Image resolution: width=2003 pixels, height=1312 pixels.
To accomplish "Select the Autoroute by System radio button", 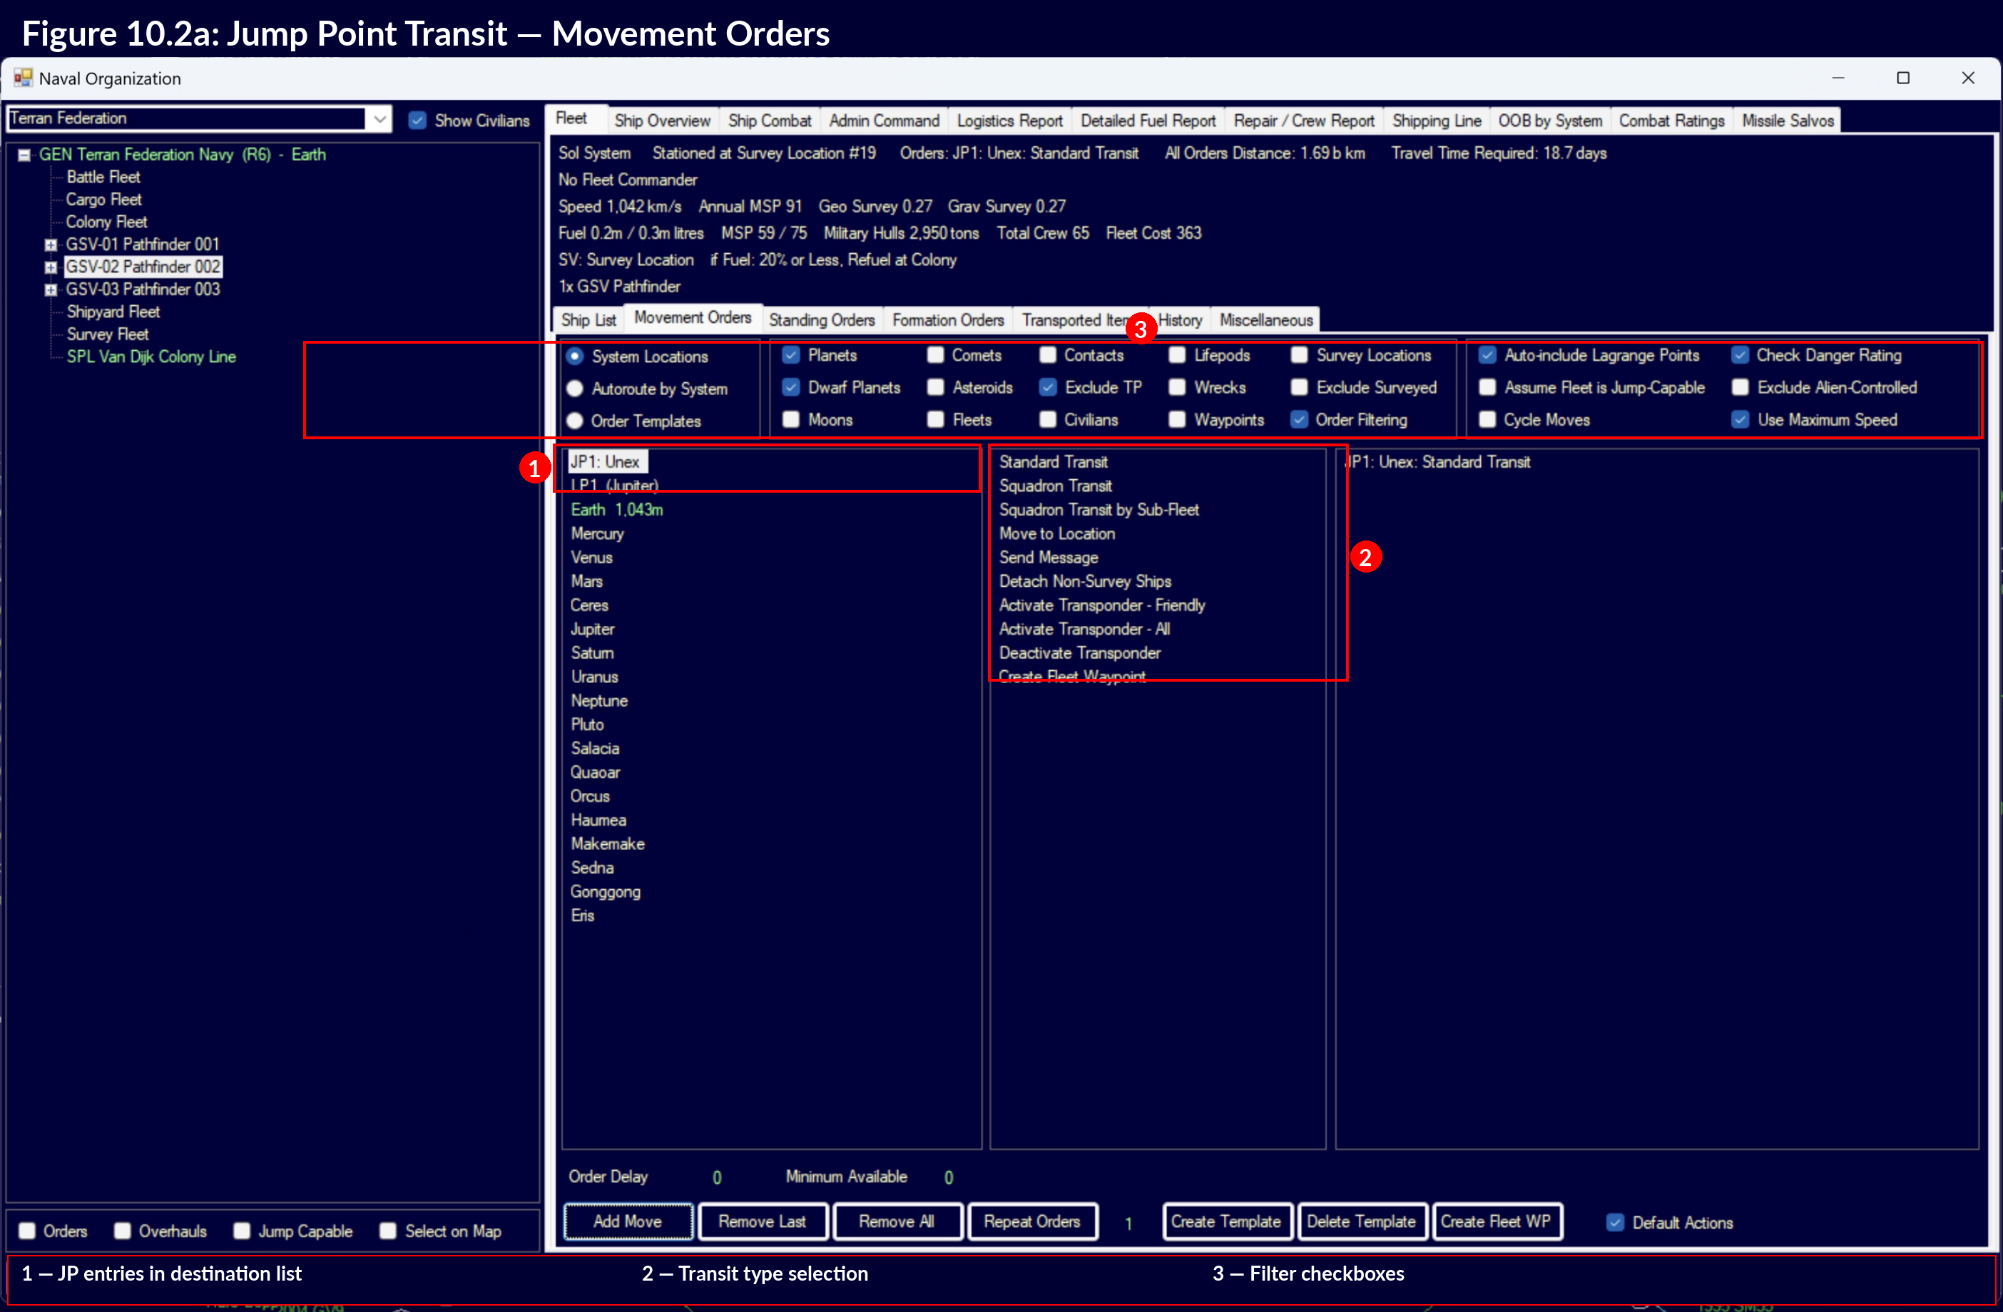I will [575, 389].
